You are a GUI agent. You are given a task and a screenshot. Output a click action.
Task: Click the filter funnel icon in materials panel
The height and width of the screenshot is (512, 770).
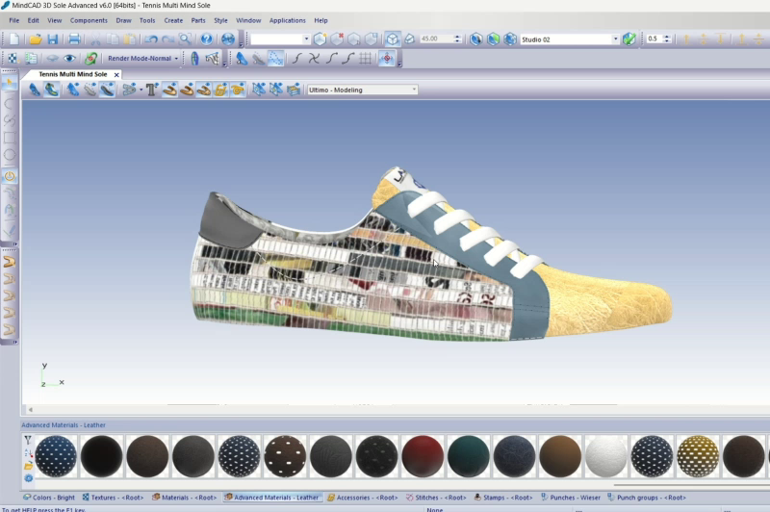click(28, 440)
